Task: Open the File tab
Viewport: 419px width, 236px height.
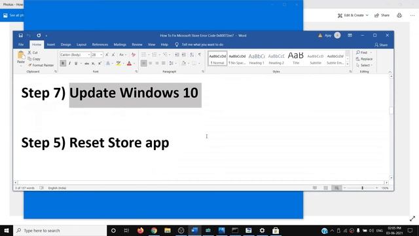Action: click(x=21, y=45)
